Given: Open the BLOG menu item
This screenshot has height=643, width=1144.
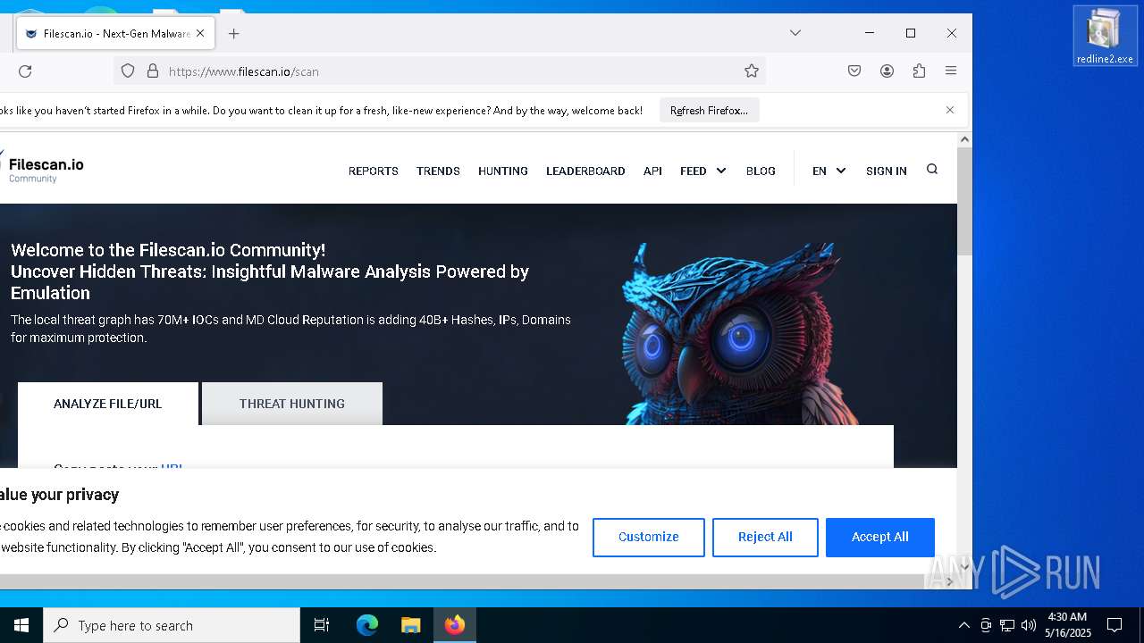Looking at the screenshot, I should click(761, 171).
